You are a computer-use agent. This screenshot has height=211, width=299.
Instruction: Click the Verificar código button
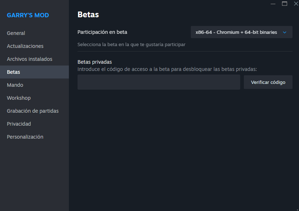268,82
